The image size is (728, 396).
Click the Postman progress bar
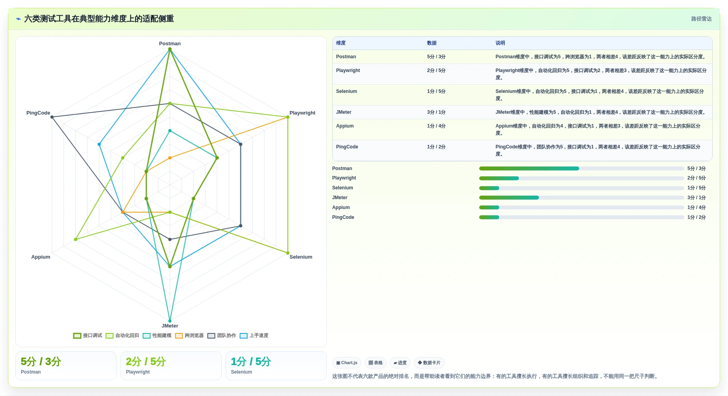coord(582,168)
